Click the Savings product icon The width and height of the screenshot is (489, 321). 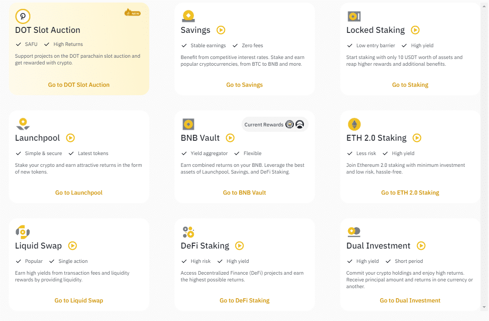[188, 16]
